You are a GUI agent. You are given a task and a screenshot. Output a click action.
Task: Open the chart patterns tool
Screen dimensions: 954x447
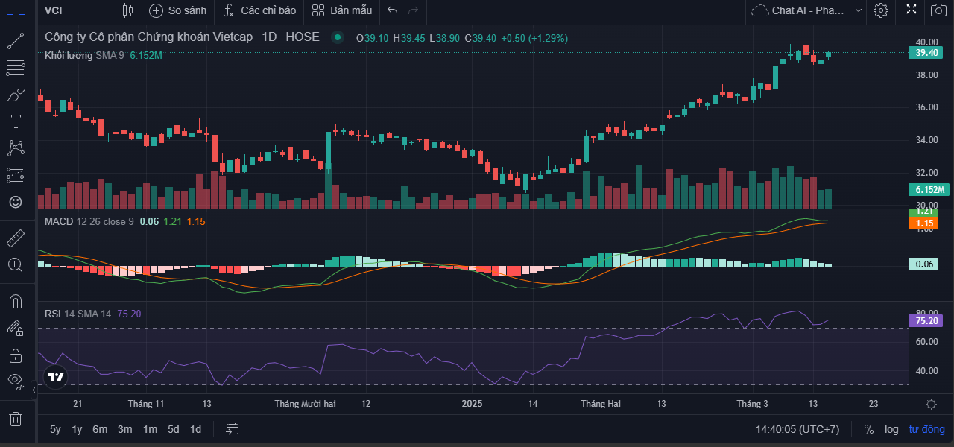click(x=16, y=148)
